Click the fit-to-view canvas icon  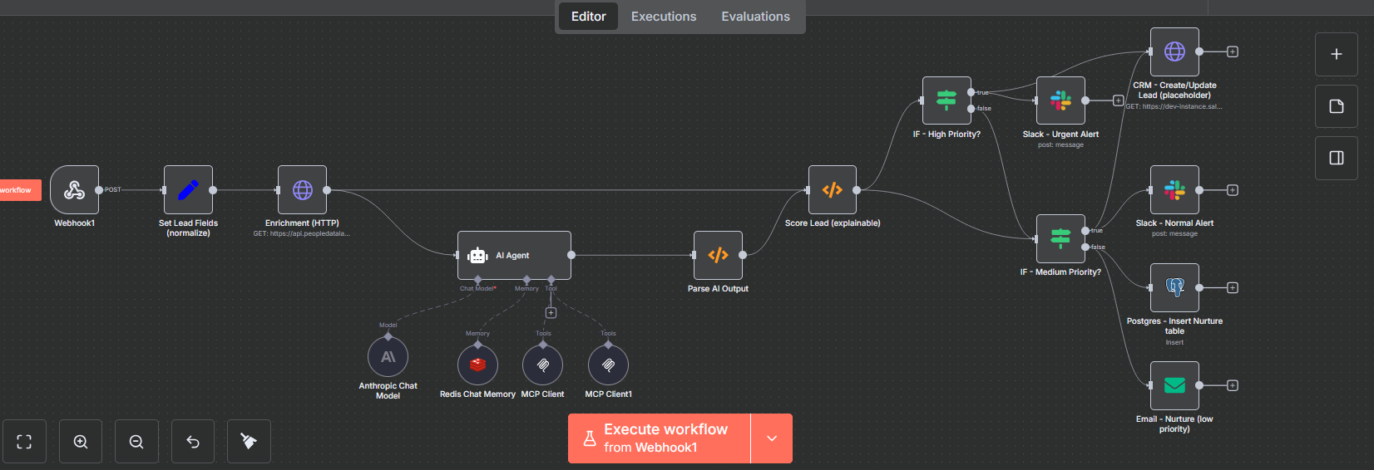click(24, 441)
